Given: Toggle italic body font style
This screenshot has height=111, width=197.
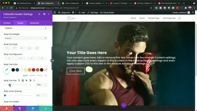Looking at the screenshot, I should click(x=7, y=48).
